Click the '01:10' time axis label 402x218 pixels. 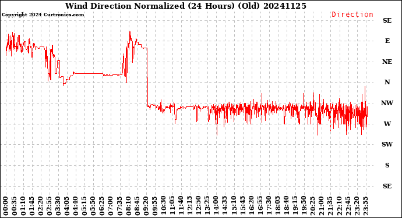tap(23, 206)
